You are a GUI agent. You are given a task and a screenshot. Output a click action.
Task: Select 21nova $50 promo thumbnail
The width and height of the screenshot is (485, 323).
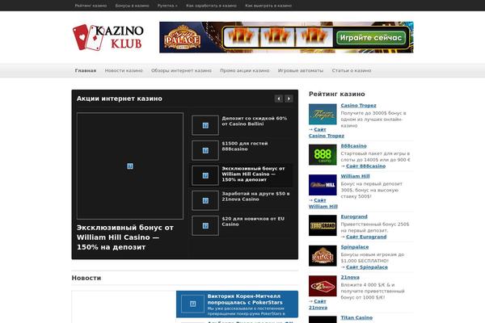tap(205, 200)
